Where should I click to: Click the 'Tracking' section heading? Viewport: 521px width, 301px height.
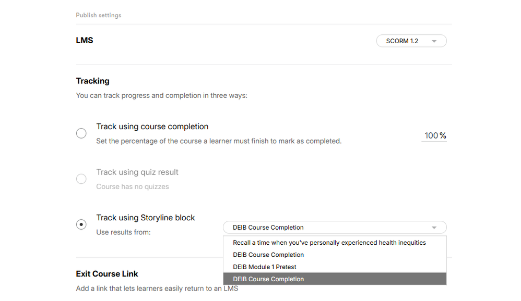click(92, 81)
